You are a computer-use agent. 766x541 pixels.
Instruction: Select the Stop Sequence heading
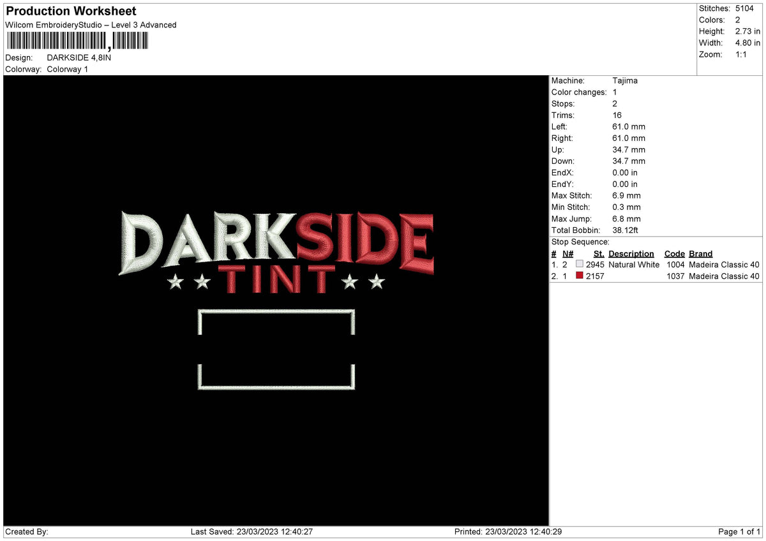click(571, 242)
